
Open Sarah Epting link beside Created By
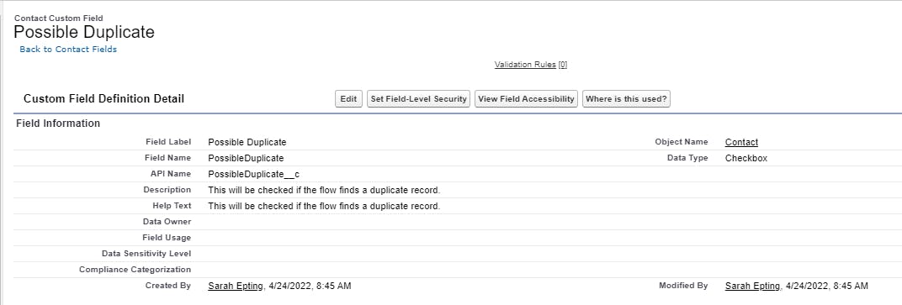[x=236, y=286]
